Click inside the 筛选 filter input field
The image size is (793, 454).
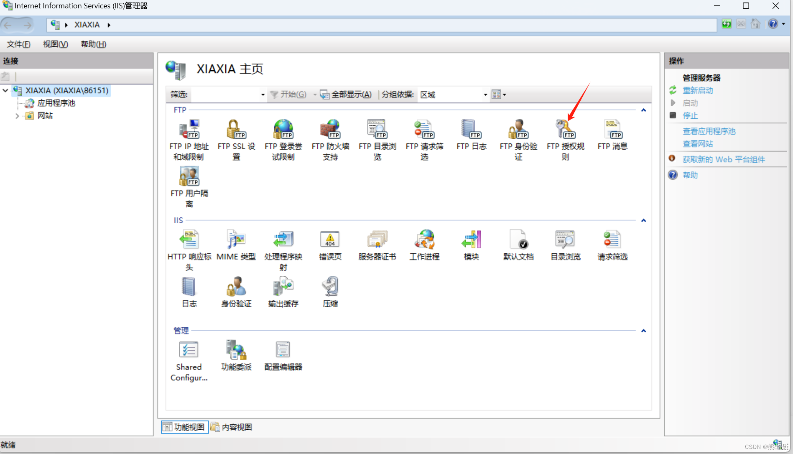(225, 95)
